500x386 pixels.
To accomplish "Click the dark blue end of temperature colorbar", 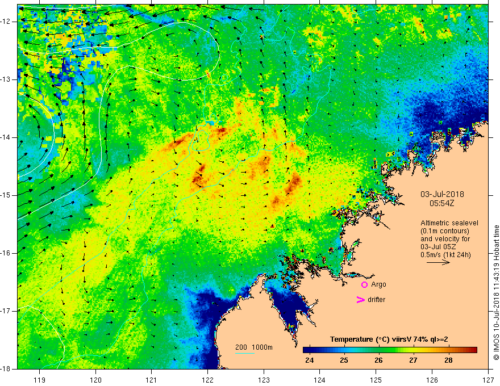I will pos(308,350).
